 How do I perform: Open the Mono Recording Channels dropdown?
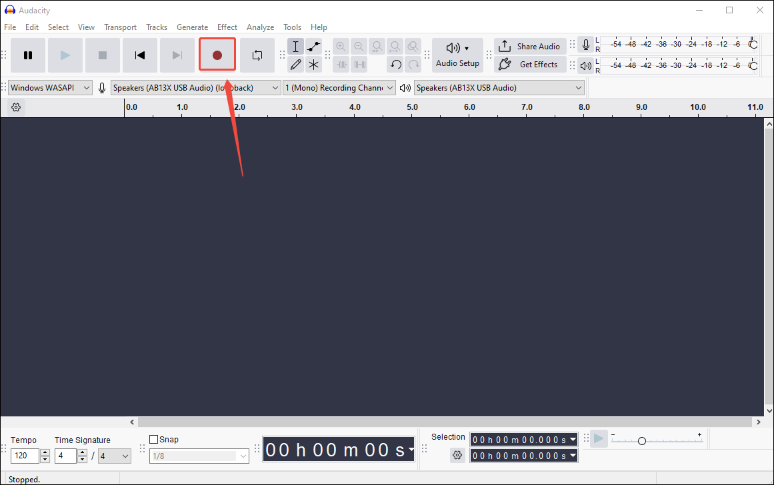click(x=339, y=88)
